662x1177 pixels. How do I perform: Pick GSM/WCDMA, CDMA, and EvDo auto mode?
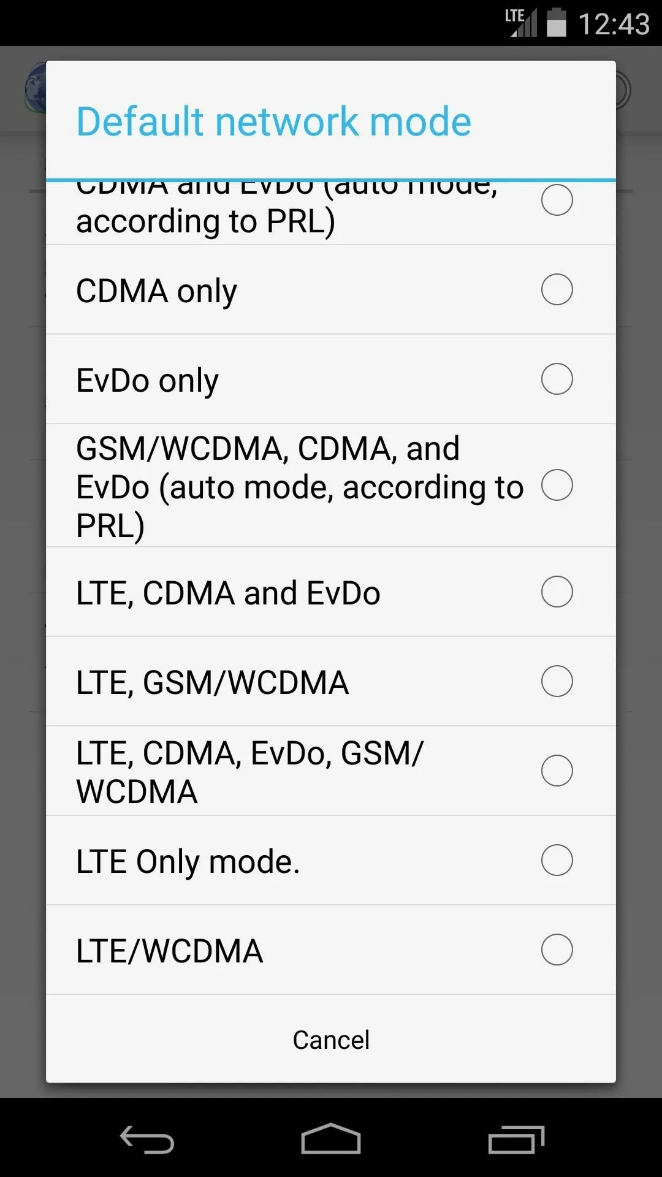(x=331, y=486)
